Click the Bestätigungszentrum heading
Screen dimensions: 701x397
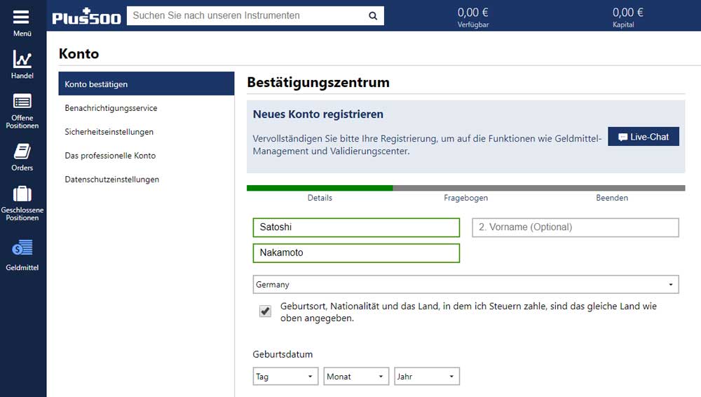click(318, 82)
